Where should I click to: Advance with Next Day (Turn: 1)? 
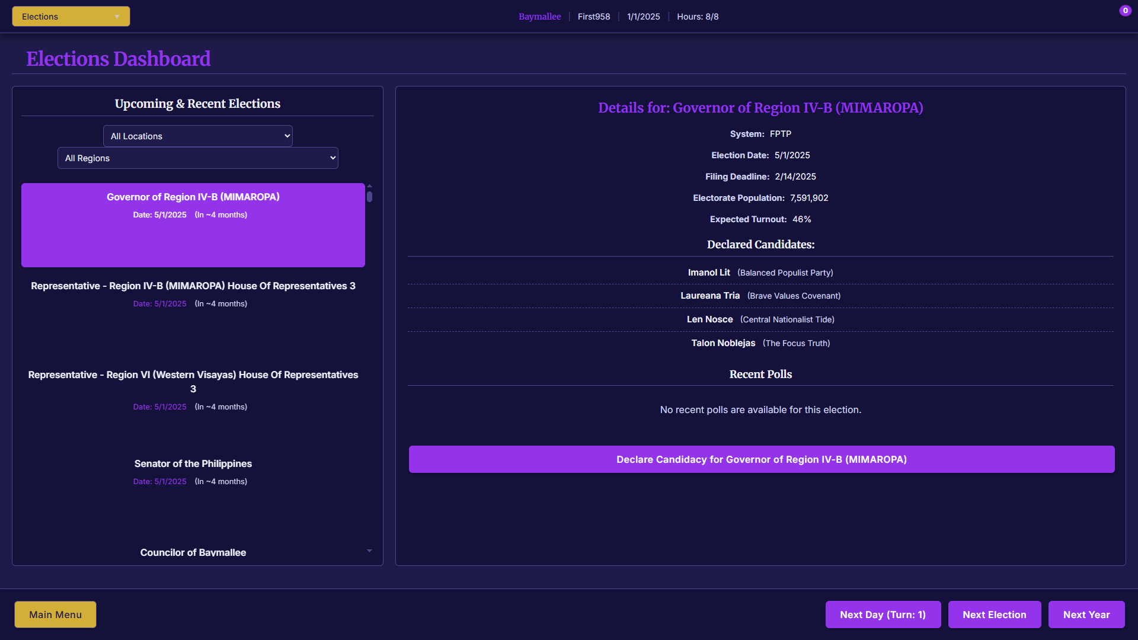pyautogui.click(x=883, y=615)
